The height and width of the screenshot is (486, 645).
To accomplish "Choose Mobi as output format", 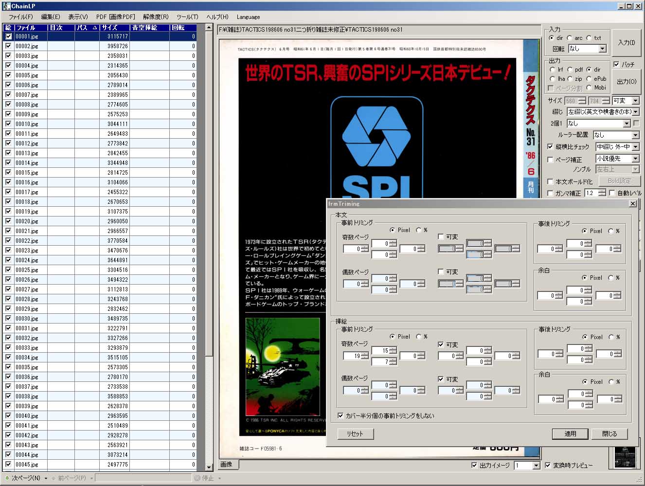I will [x=589, y=88].
